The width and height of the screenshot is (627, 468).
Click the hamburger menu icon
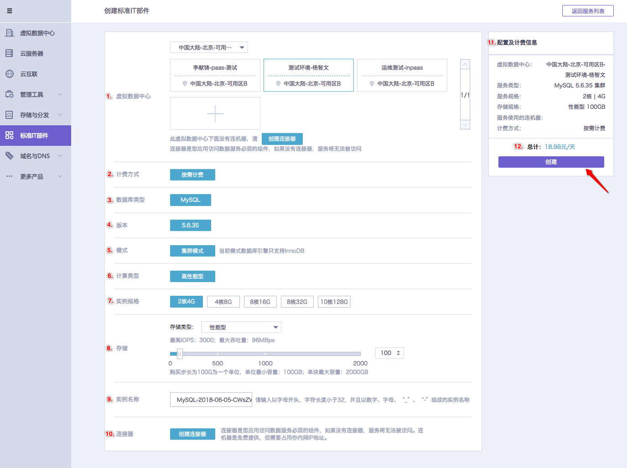[10, 11]
